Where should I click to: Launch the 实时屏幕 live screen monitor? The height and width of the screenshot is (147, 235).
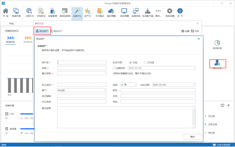(x=124, y=12)
